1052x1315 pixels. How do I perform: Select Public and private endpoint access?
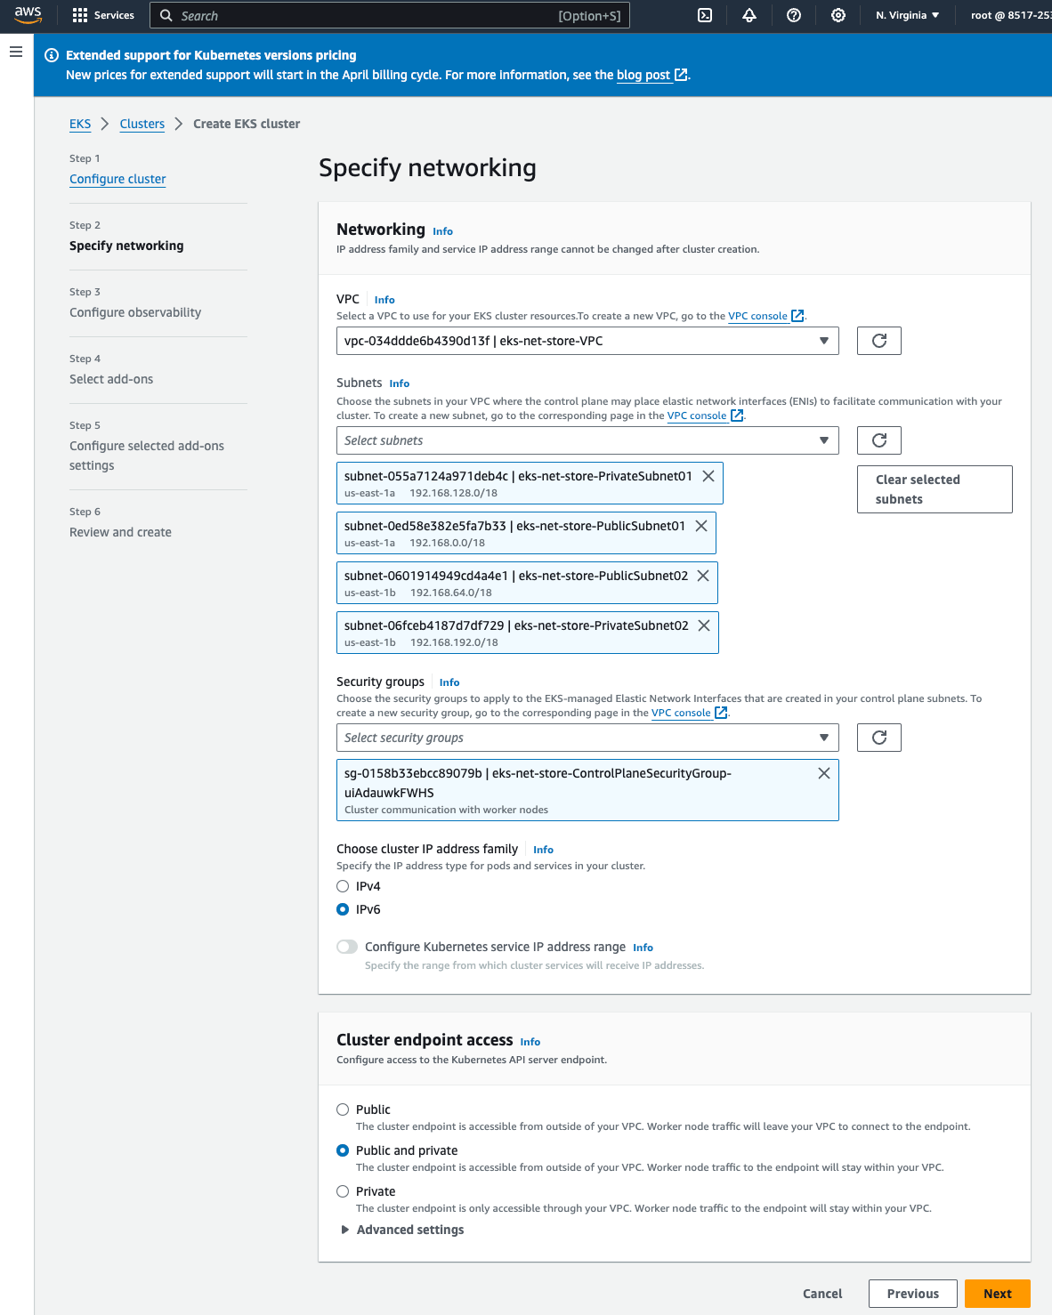pyautogui.click(x=343, y=1150)
